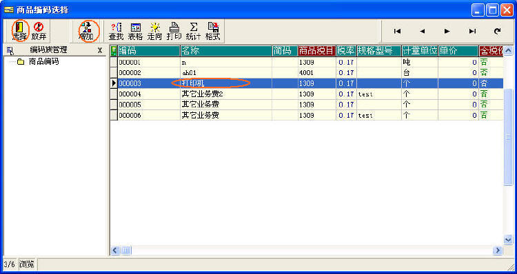Screen dimensions: 517x274
Task: Click the 放弃 (Abandon) toolbar icon
Action: click(x=39, y=31)
